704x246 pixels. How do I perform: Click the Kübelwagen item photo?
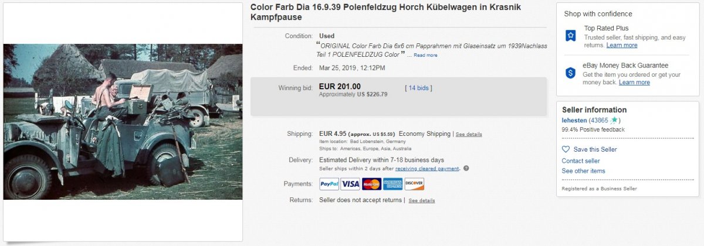123,122
